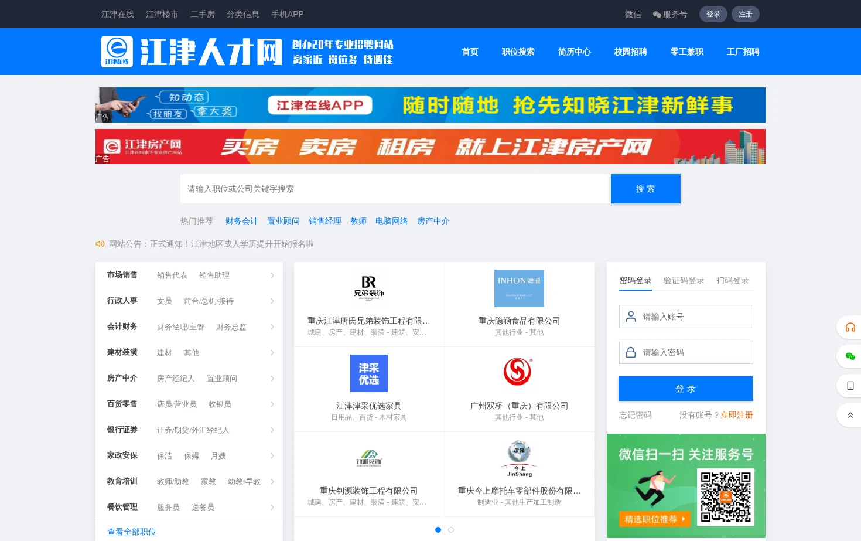This screenshot has height=541, width=861.
Task: Open the 职位搜索 nav item
Action: click(518, 52)
